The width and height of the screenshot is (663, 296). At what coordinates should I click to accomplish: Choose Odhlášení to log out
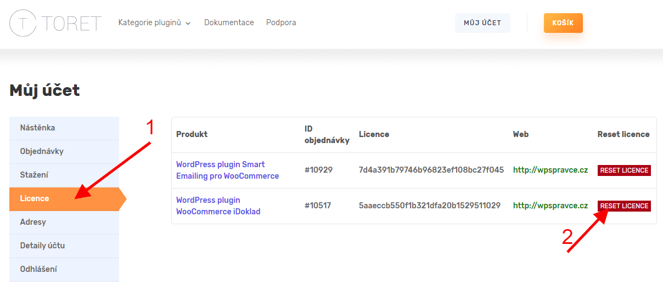pos(64,269)
